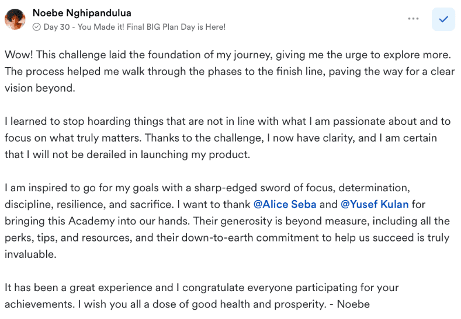Click the small check-circle icon beside Day 30
The image size is (461, 319).
point(37,27)
